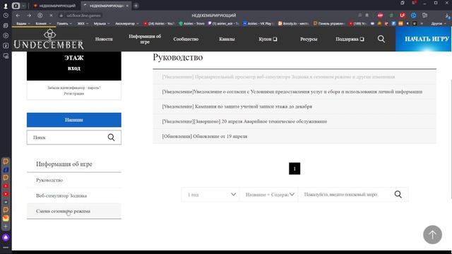452x254 pixels.
Task: Open the Каналы menu
Action: point(227,39)
